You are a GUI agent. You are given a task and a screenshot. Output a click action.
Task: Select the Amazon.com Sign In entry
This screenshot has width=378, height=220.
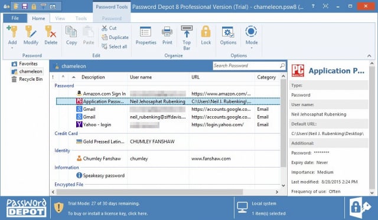click(x=168, y=94)
